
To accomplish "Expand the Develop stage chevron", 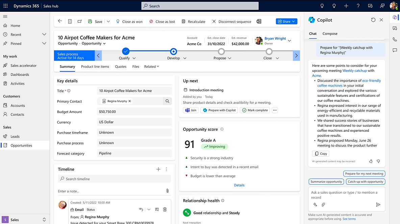I will 185,58.
